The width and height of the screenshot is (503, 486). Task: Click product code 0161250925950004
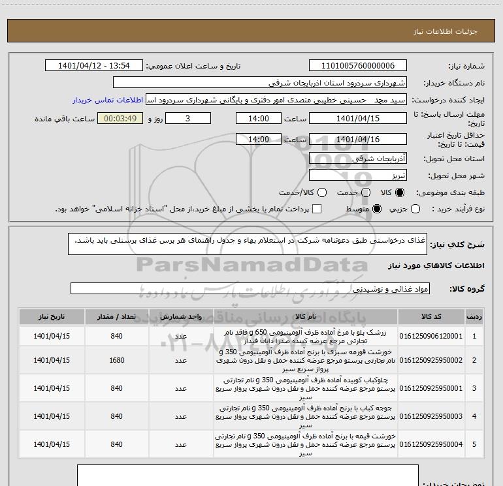coord(431,444)
